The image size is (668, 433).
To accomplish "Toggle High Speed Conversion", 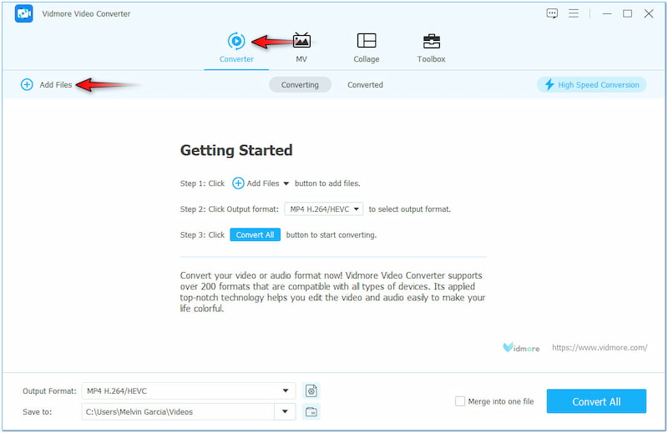I will coord(591,84).
